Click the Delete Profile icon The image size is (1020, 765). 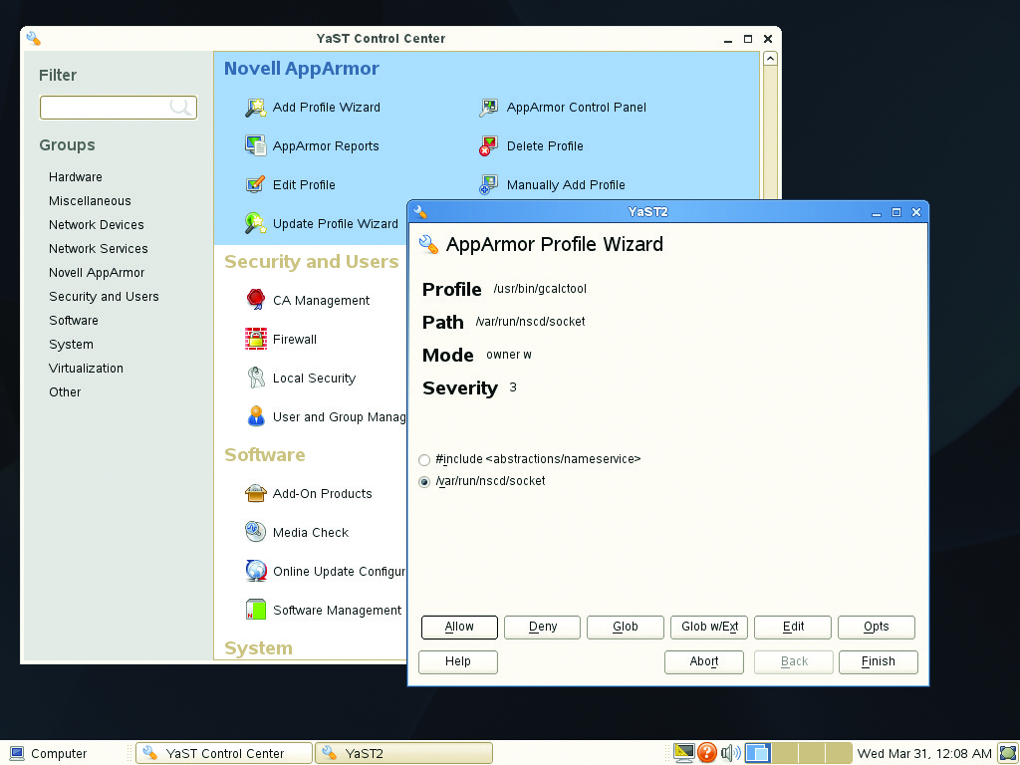pos(489,146)
